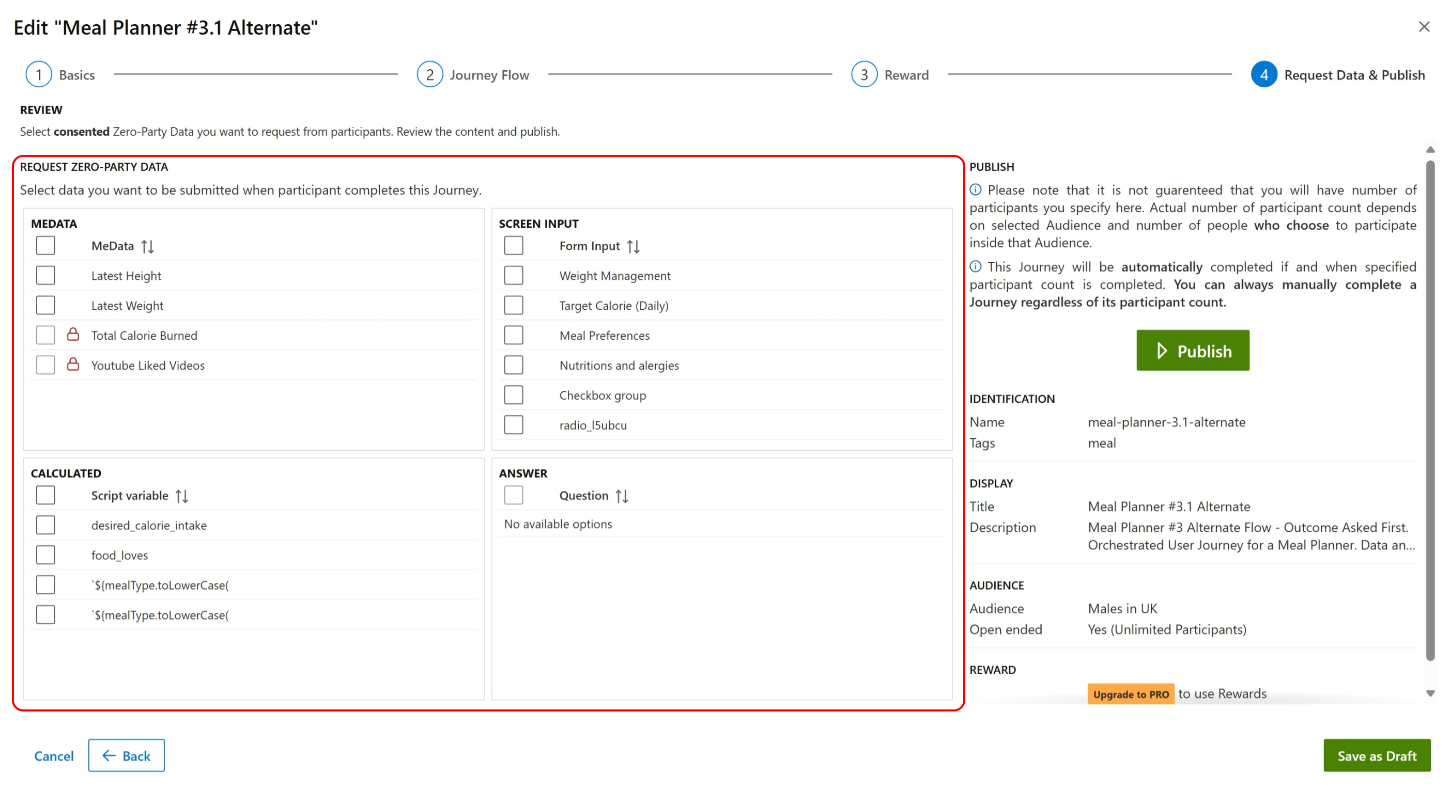Tick the desired_calorie_intake checkbox
Screen dimensions: 1451x791
[45, 525]
